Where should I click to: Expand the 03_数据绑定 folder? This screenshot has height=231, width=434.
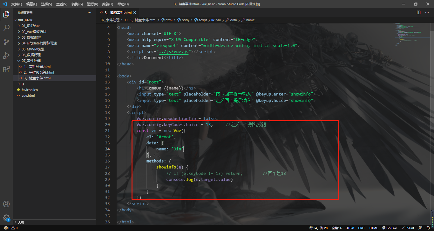54,37
